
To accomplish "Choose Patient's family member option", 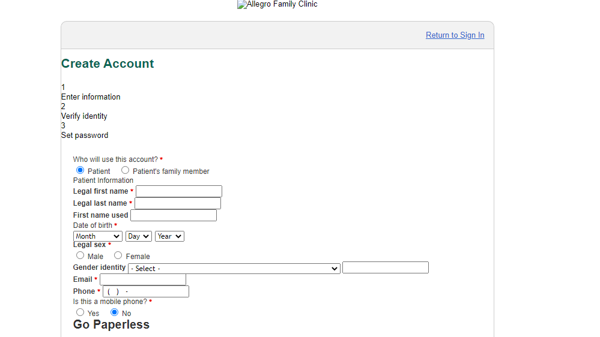I will click(125, 170).
